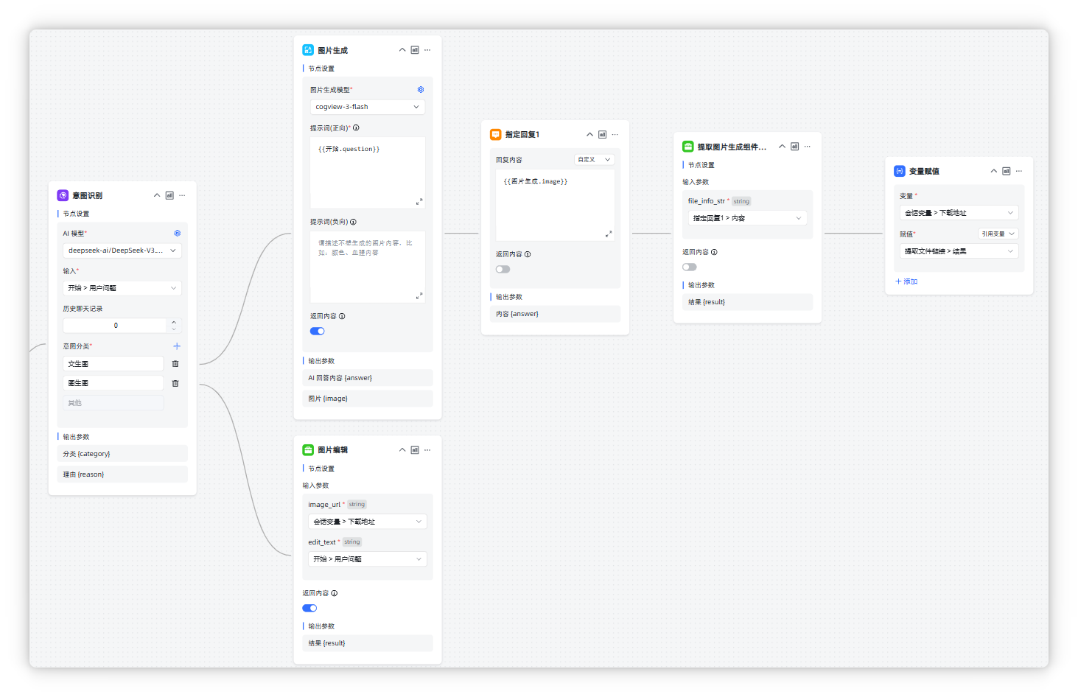Image resolution: width=1078 pixels, height=697 pixels.
Task: Enable return content toggle in 指定回复1
Action: (x=503, y=270)
